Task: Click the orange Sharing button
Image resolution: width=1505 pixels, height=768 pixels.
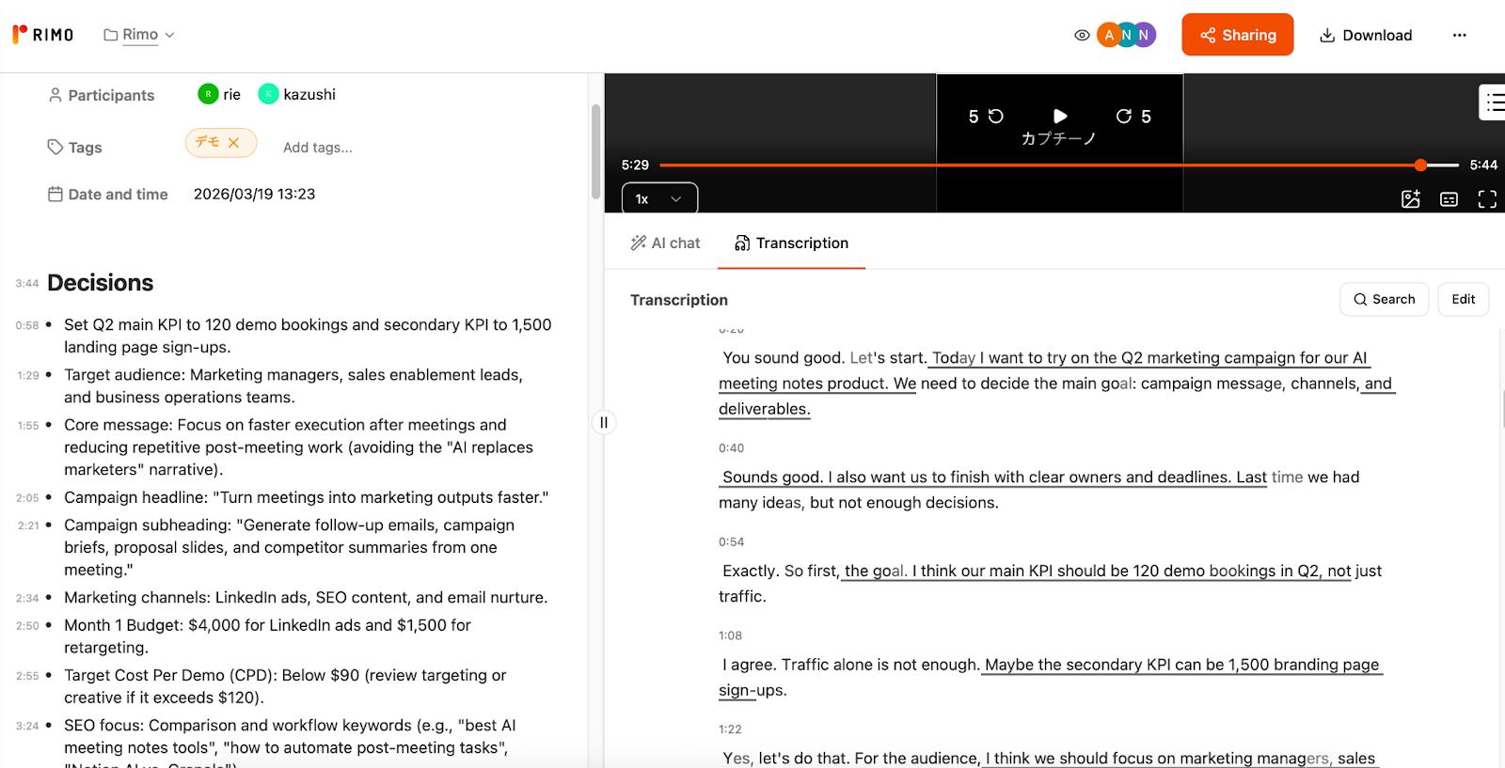Action: pyautogui.click(x=1237, y=36)
